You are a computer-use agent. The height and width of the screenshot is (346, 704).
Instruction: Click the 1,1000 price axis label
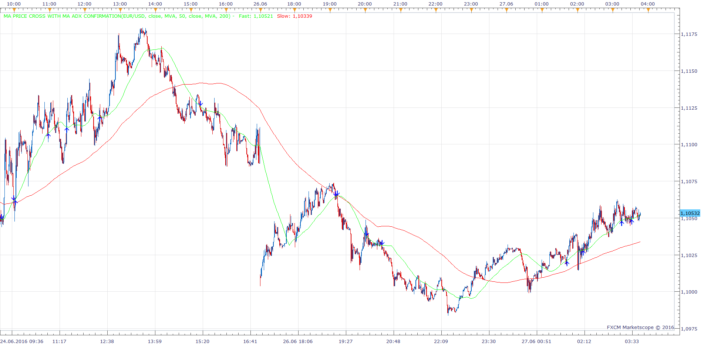[689, 292]
